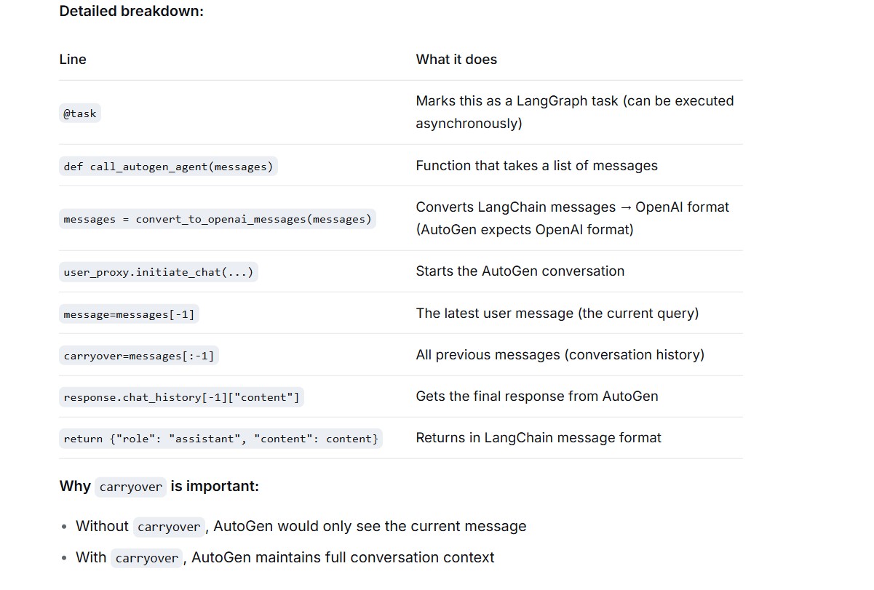
Task: Click 'All previous messages (conversation history)' text
Action: [x=560, y=355]
